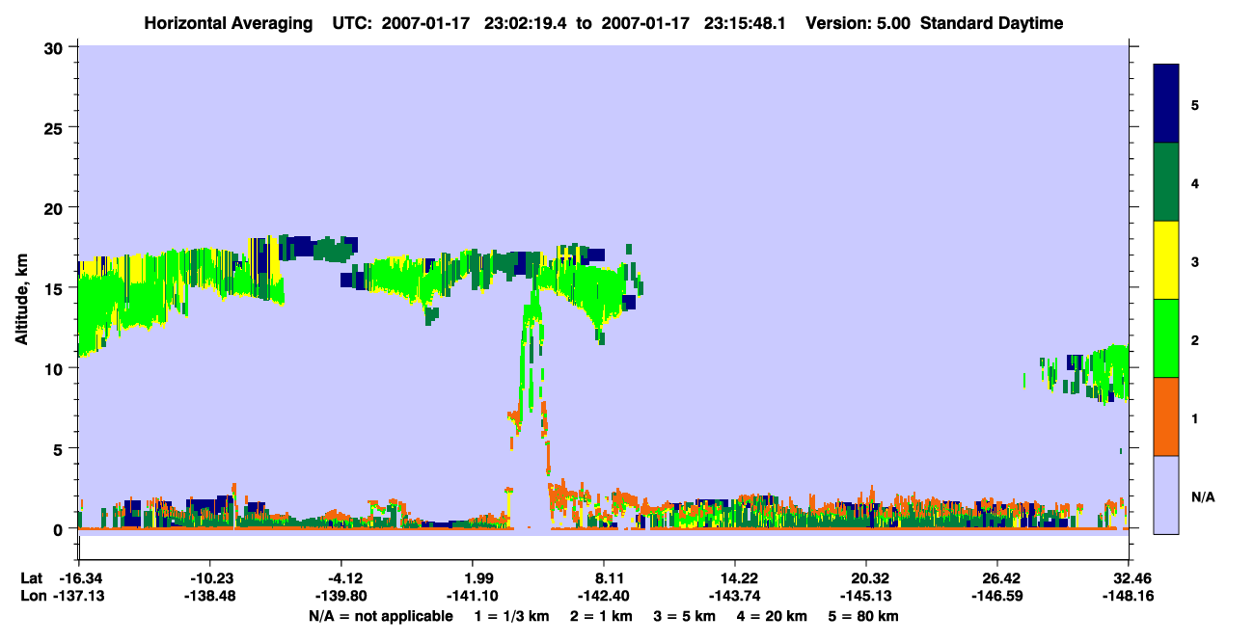Click the lavender N/A color bar segment

pyautogui.click(x=1166, y=495)
